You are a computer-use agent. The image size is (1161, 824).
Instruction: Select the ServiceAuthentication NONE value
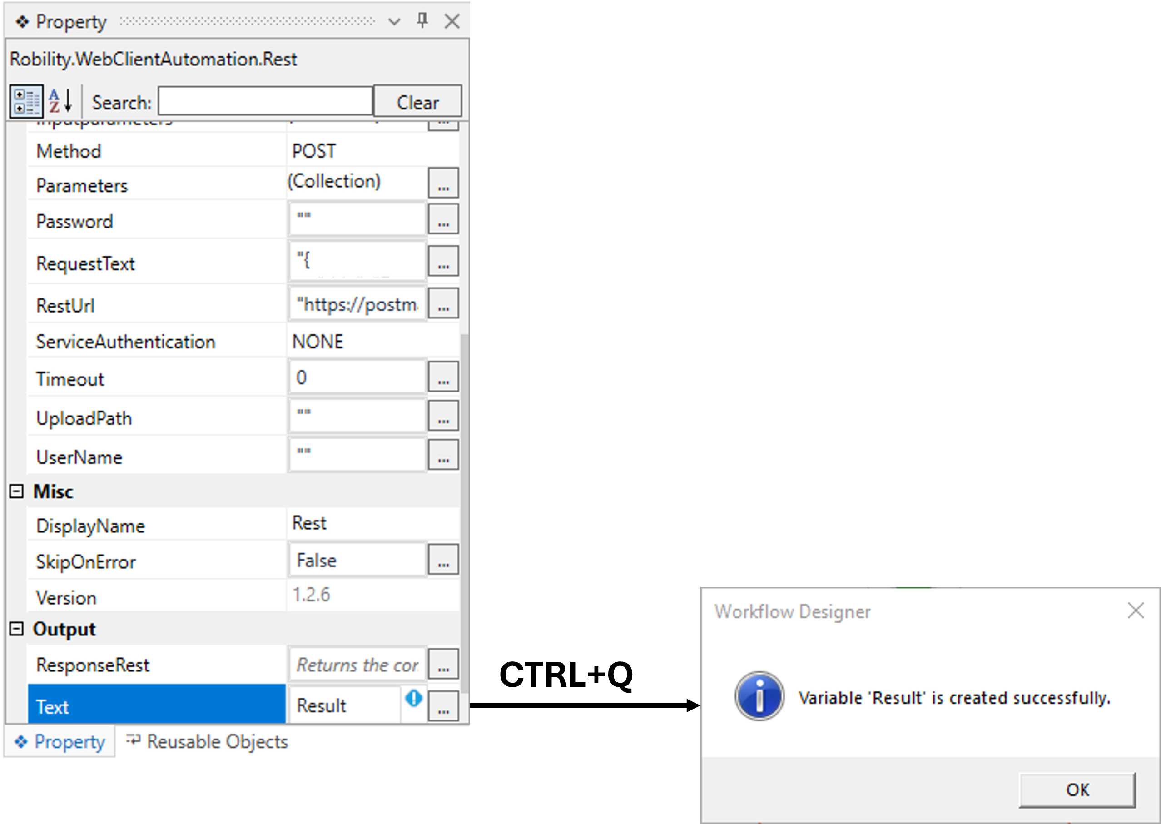[373, 342]
